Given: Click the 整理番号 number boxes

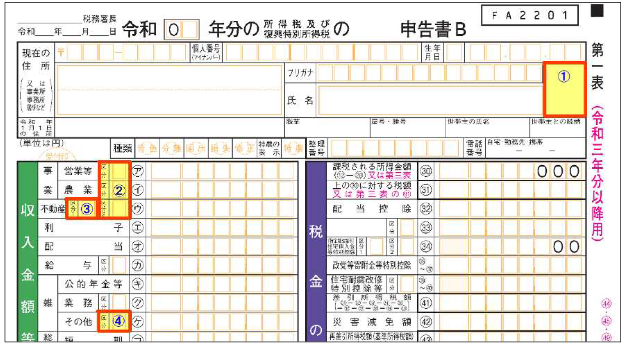Looking at the screenshot, I should (394, 149).
